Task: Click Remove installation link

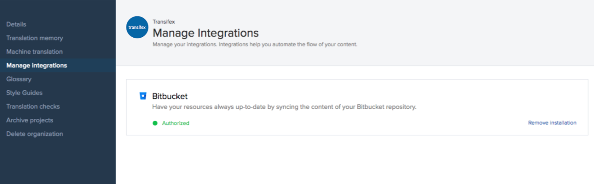Action: pos(552,123)
